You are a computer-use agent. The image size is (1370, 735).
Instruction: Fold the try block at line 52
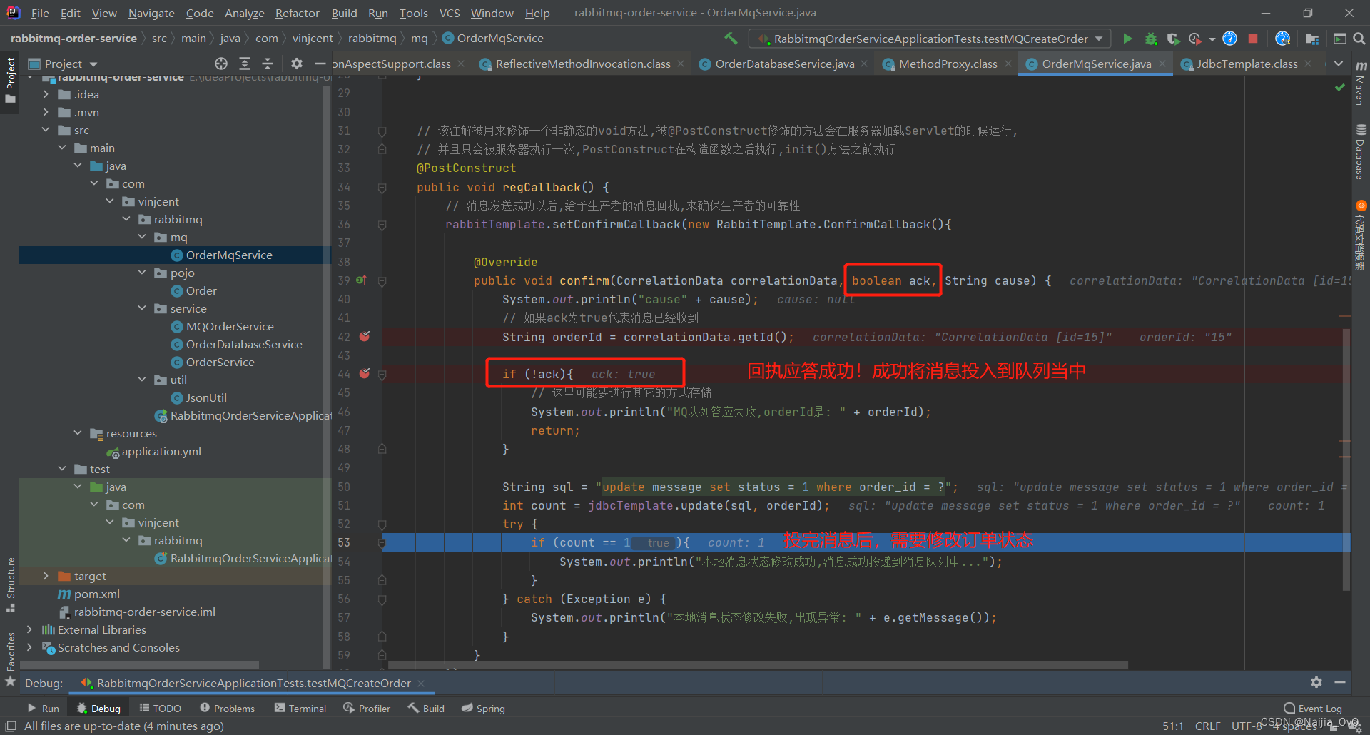coord(382,524)
